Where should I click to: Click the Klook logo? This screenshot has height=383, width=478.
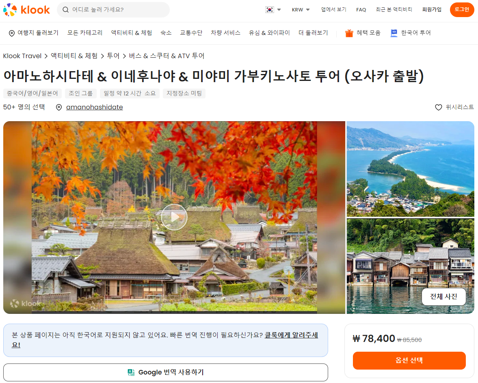(26, 10)
